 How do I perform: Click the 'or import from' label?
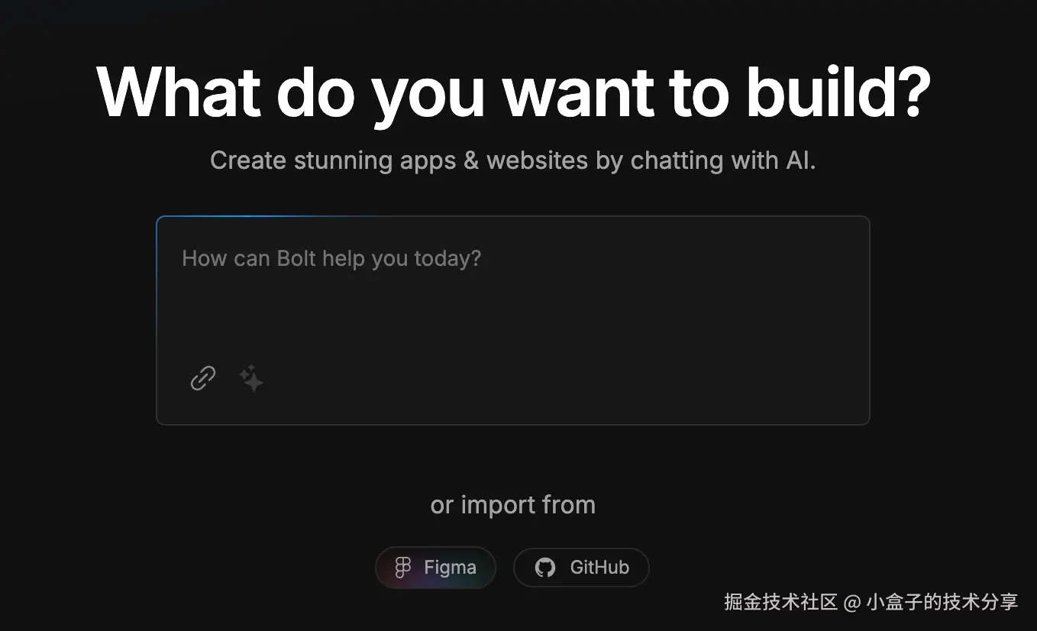[512, 505]
